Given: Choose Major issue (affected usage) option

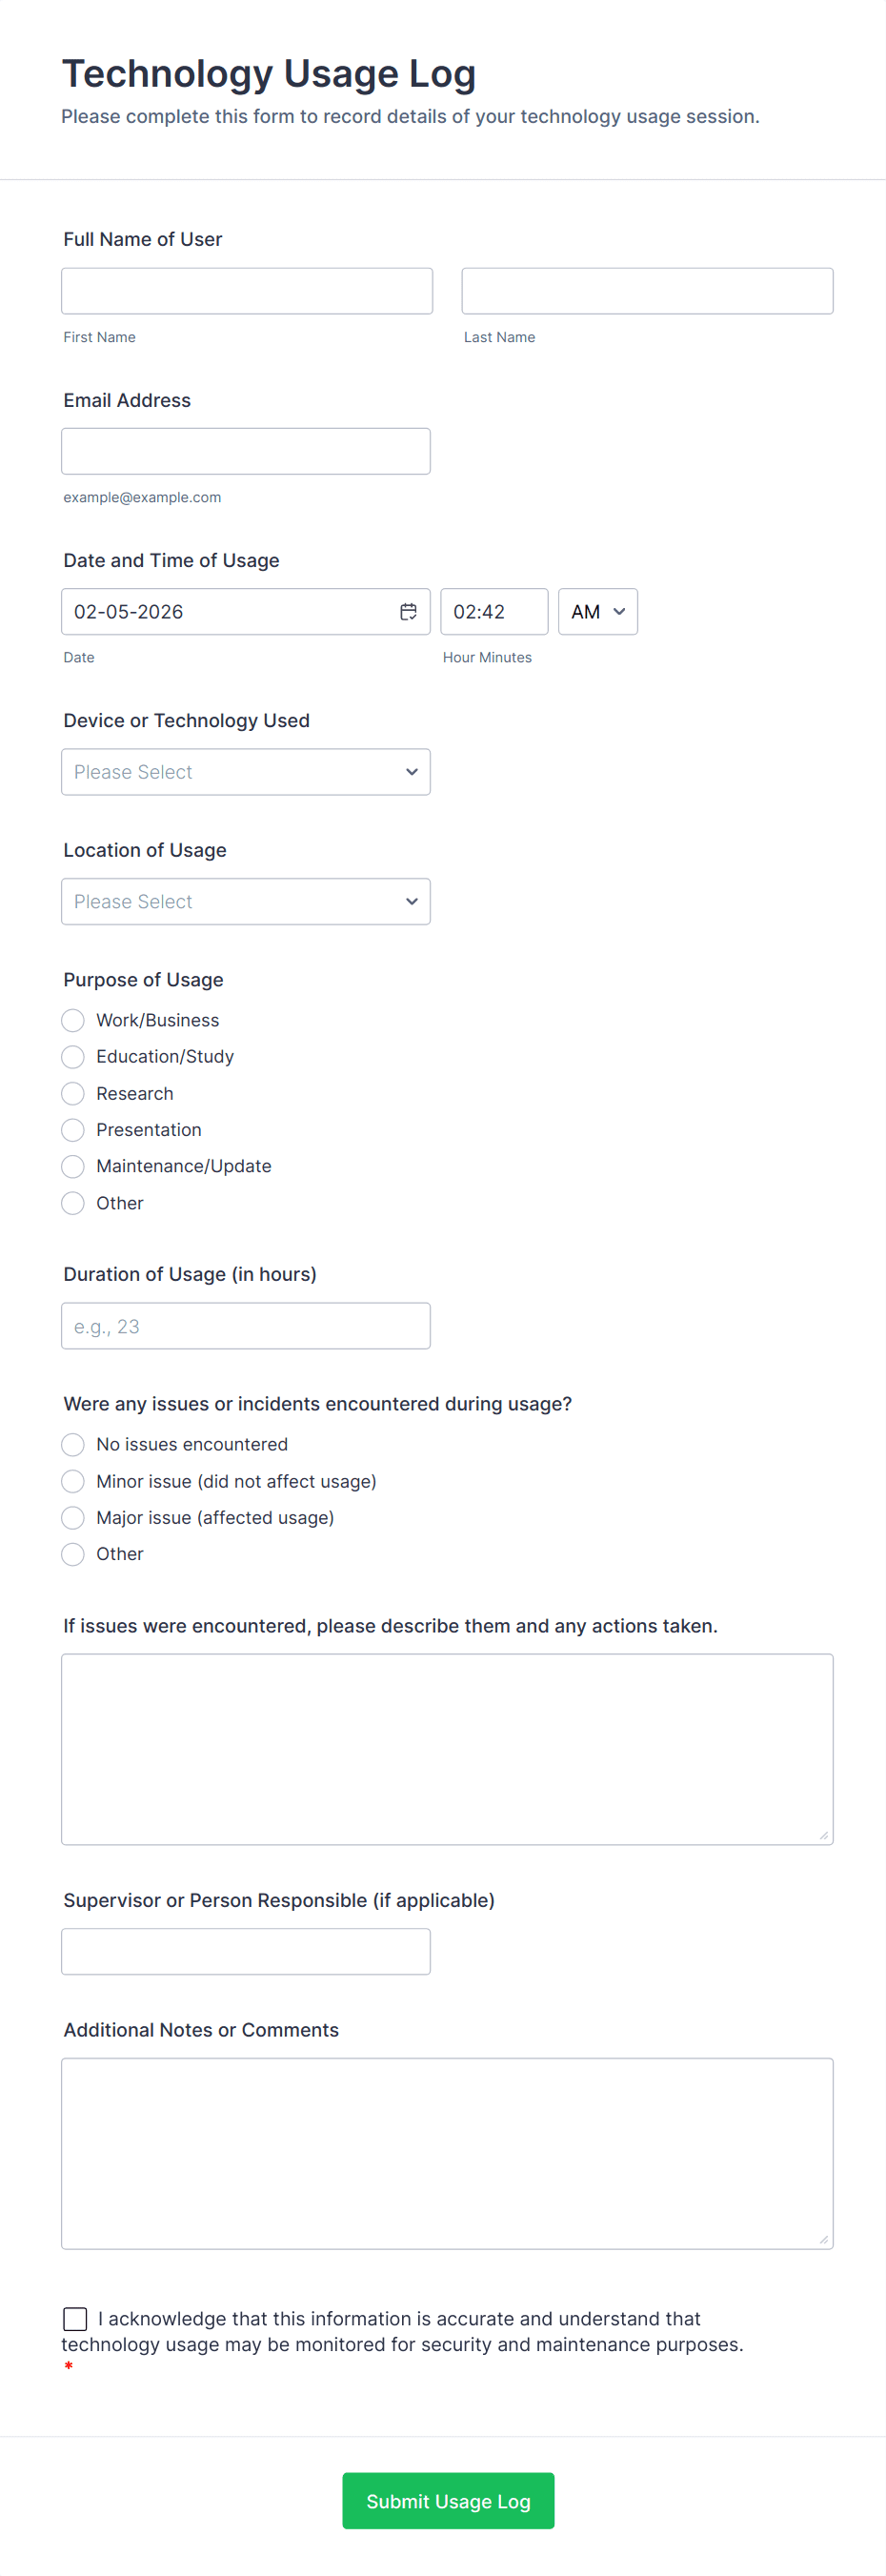Looking at the screenshot, I should point(73,1517).
